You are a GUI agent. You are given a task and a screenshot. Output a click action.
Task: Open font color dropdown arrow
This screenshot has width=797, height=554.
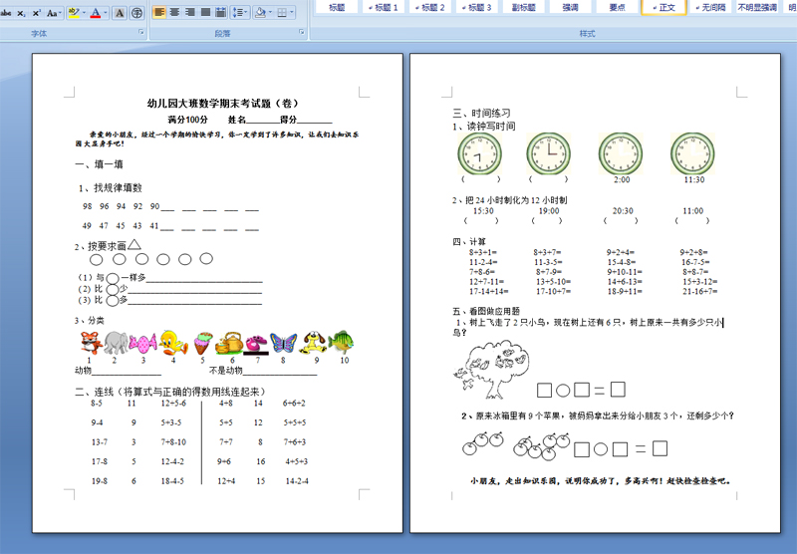tap(106, 13)
